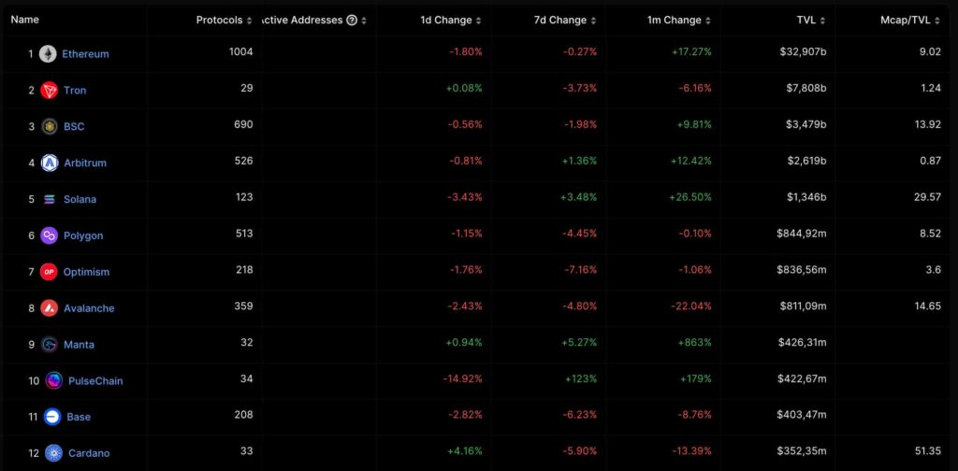Image resolution: width=958 pixels, height=471 pixels.
Task: Click the Tron chain logo icon
Action: point(50,91)
